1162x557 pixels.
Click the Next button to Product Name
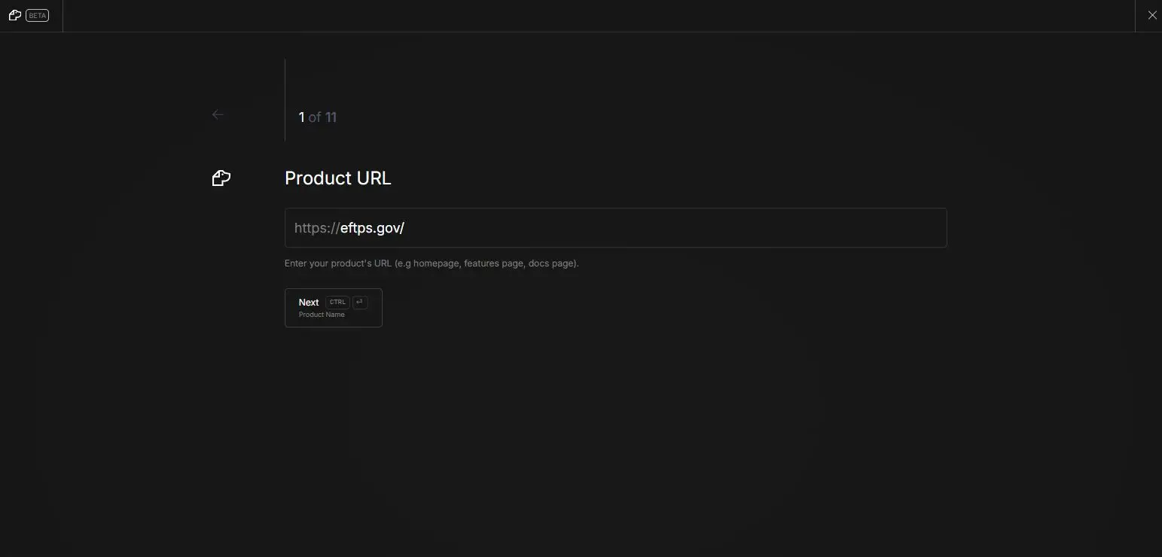coord(334,308)
